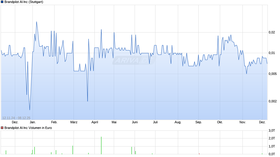Click the 'März' month label

74,122
